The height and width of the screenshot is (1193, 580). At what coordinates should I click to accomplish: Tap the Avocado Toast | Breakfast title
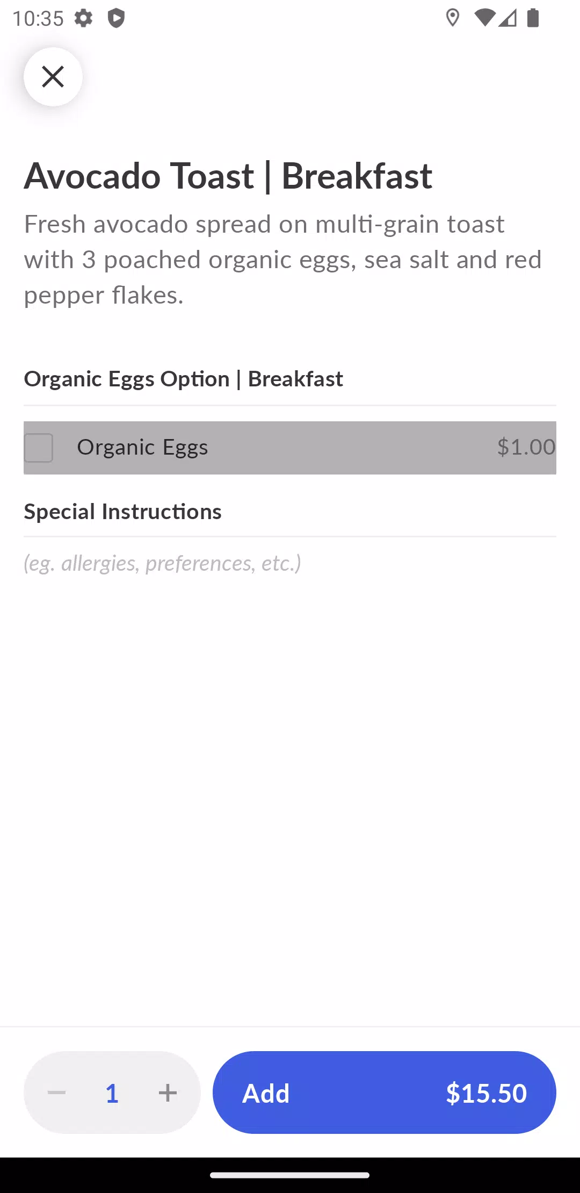tap(228, 176)
